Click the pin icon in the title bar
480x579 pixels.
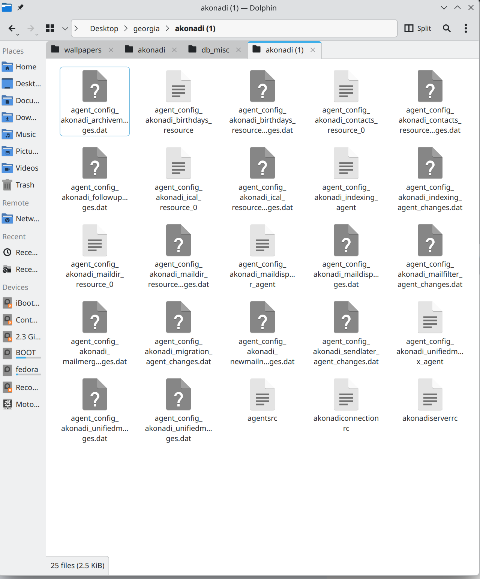20,7
